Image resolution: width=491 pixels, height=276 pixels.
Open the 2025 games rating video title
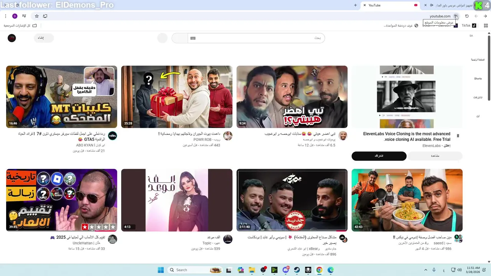pos(78,238)
